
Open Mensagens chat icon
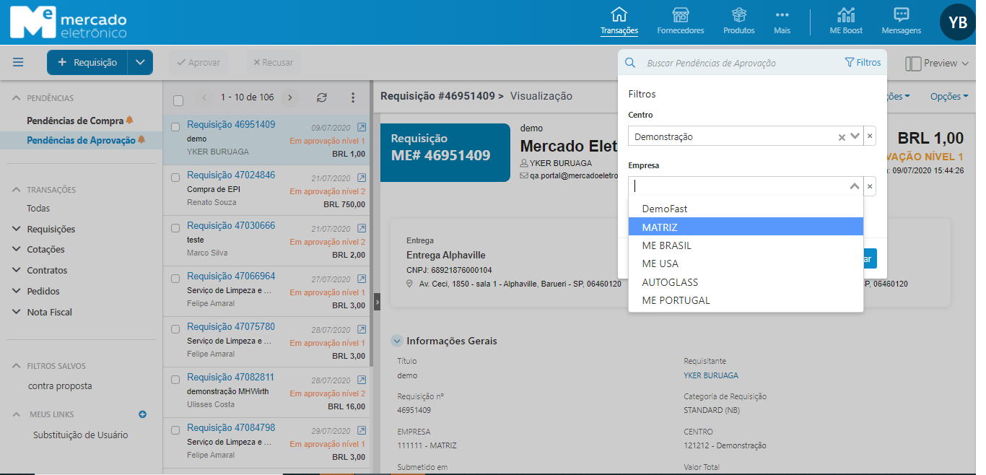click(x=901, y=22)
